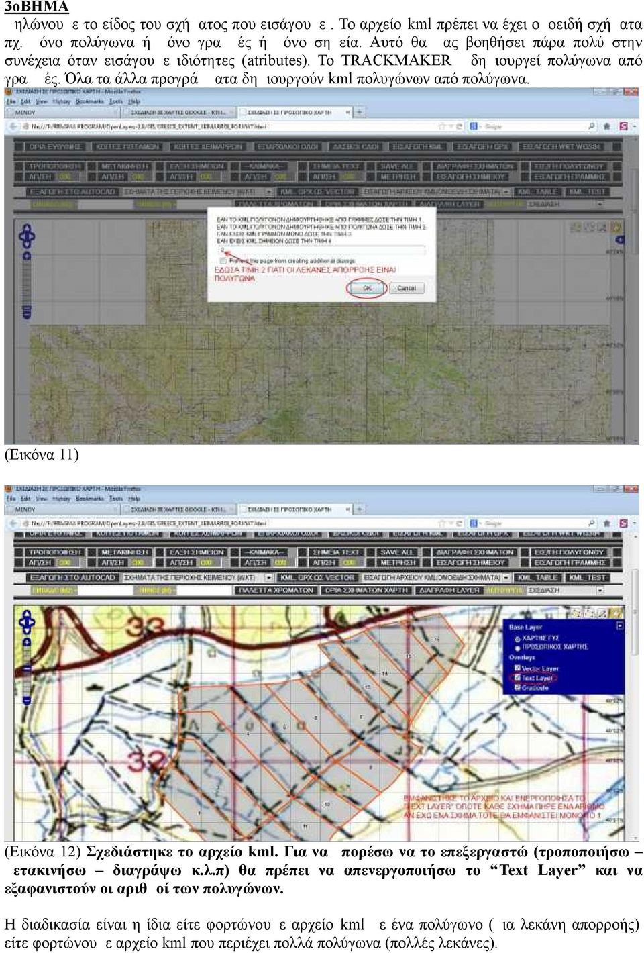
Task: Toggle the Graticule overlay checkbox
Action: pyautogui.click(x=517, y=687)
